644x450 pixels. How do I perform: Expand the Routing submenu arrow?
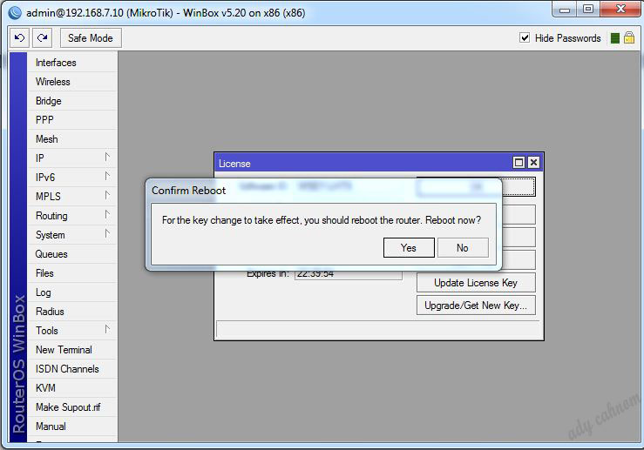click(107, 214)
